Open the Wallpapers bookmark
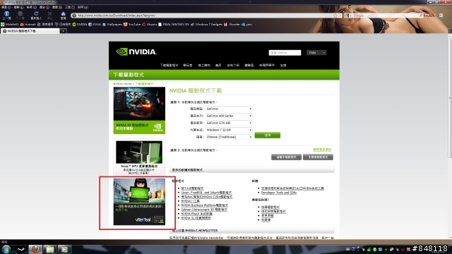Viewport: 452px width, 254px height. [x=112, y=25]
